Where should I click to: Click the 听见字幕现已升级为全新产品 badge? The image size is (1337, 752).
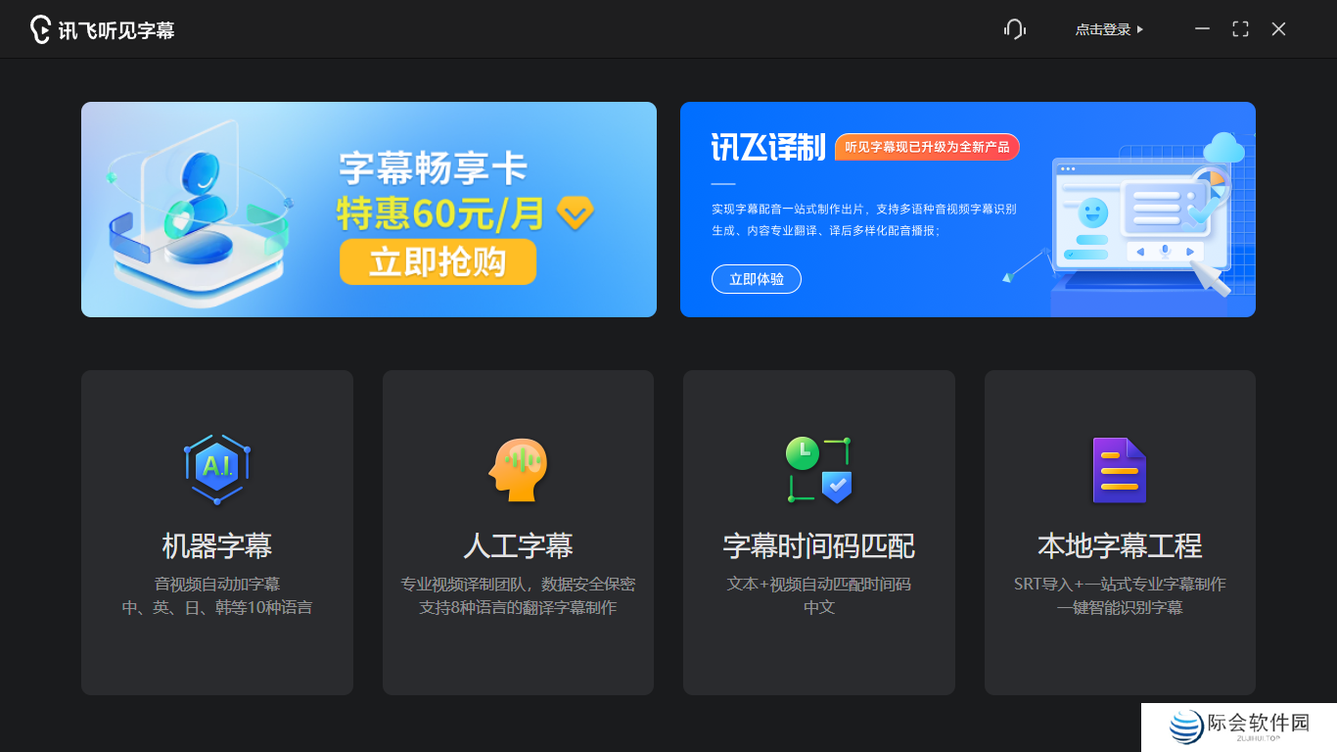926,147
